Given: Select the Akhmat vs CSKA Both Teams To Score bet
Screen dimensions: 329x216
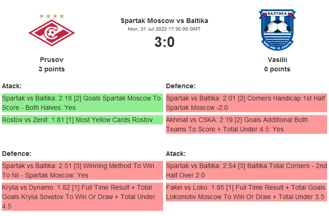Looking at the screenshot, I should [x=246, y=124].
